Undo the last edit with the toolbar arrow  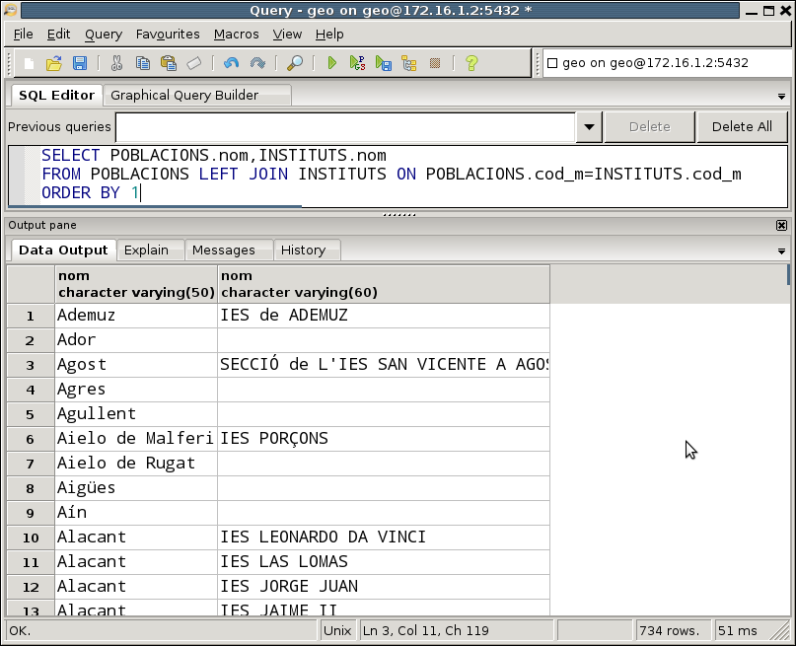[x=231, y=63]
